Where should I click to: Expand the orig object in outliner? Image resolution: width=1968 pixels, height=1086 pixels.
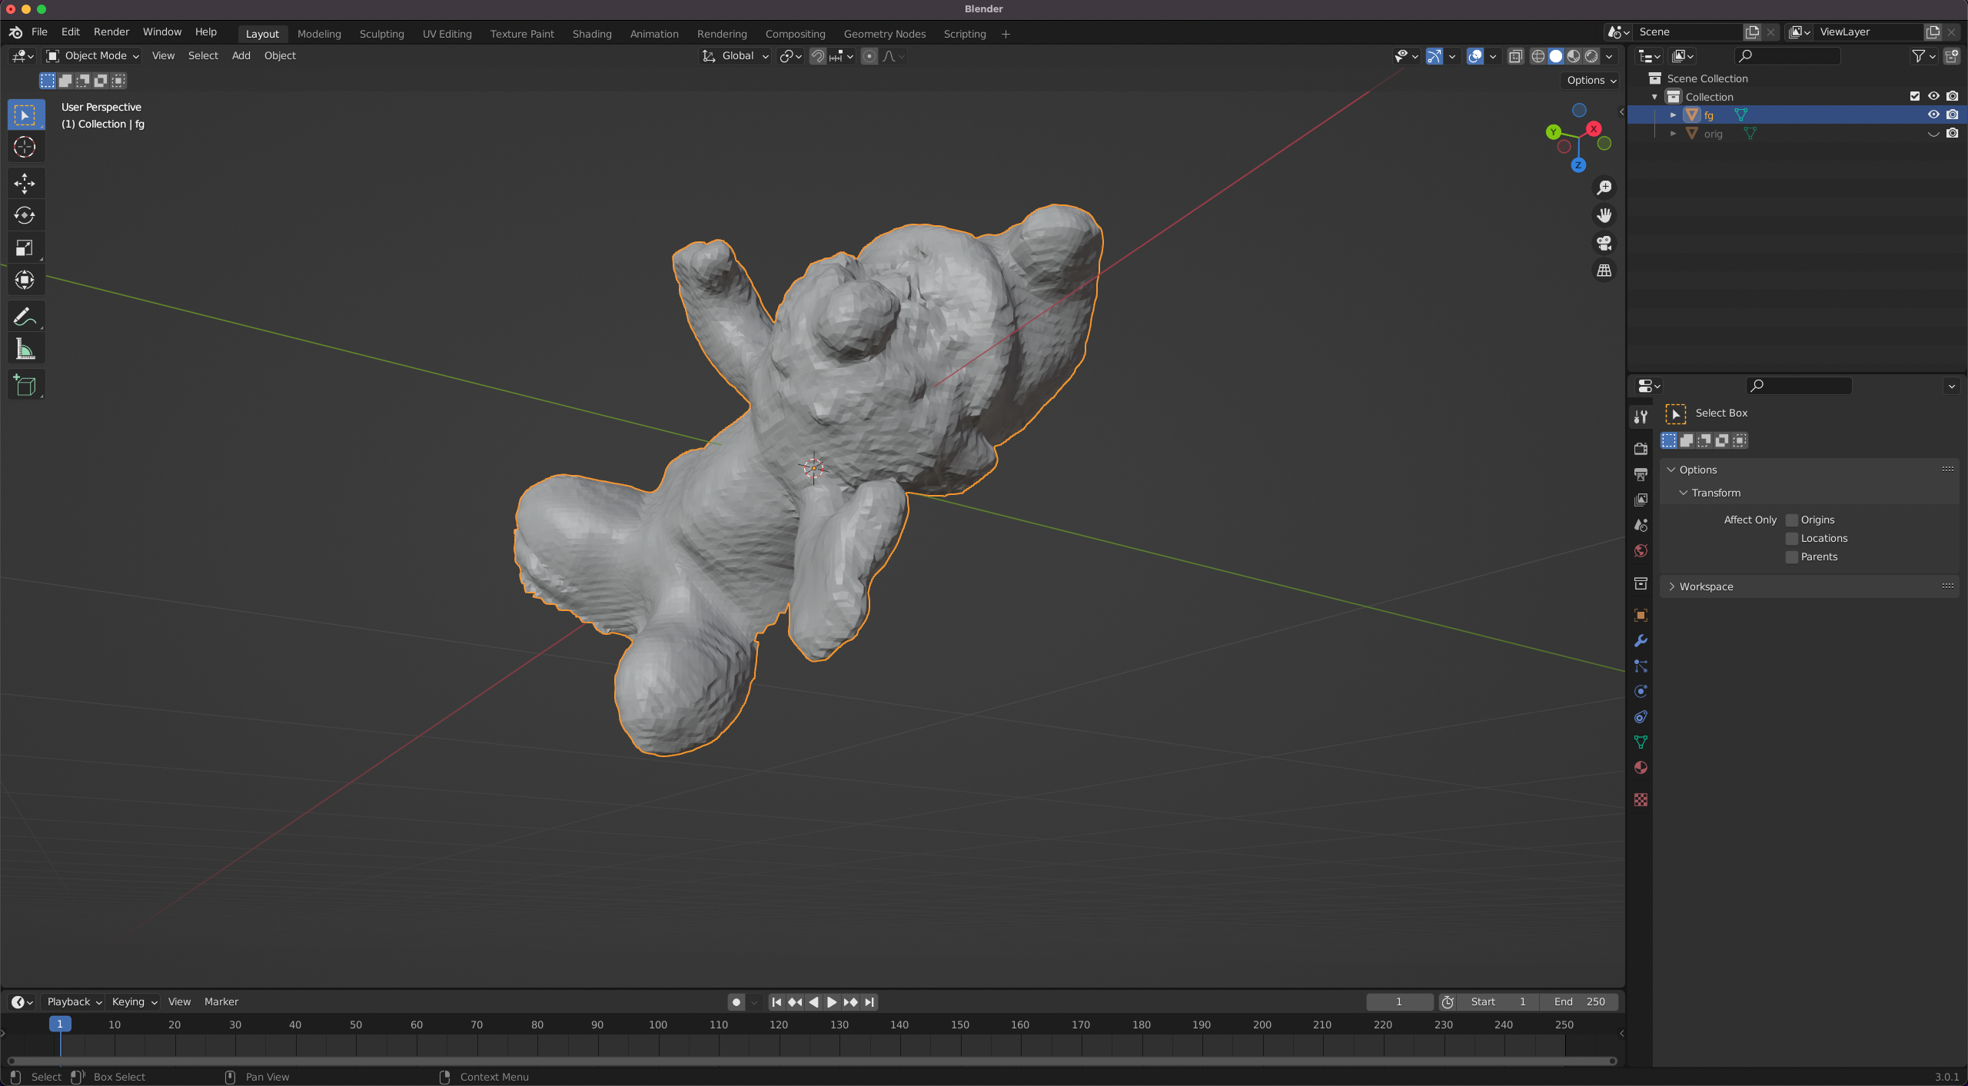pos(1674,134)
